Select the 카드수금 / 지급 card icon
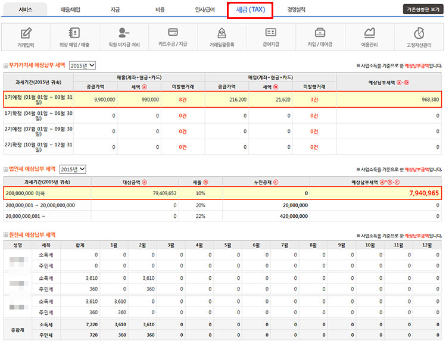Screen dimensions: 446x347 173,33
